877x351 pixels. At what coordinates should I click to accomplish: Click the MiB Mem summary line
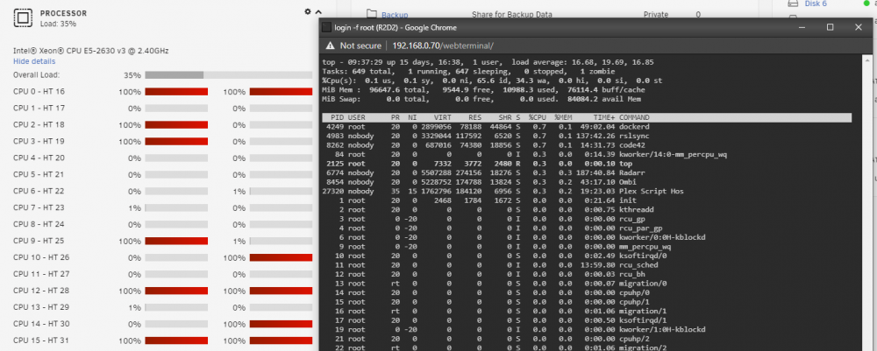484,90
